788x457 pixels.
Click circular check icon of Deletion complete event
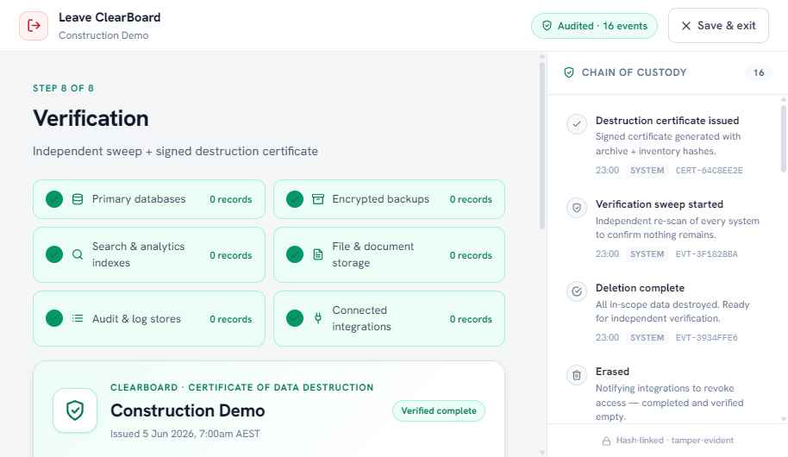tap(577, 291)
